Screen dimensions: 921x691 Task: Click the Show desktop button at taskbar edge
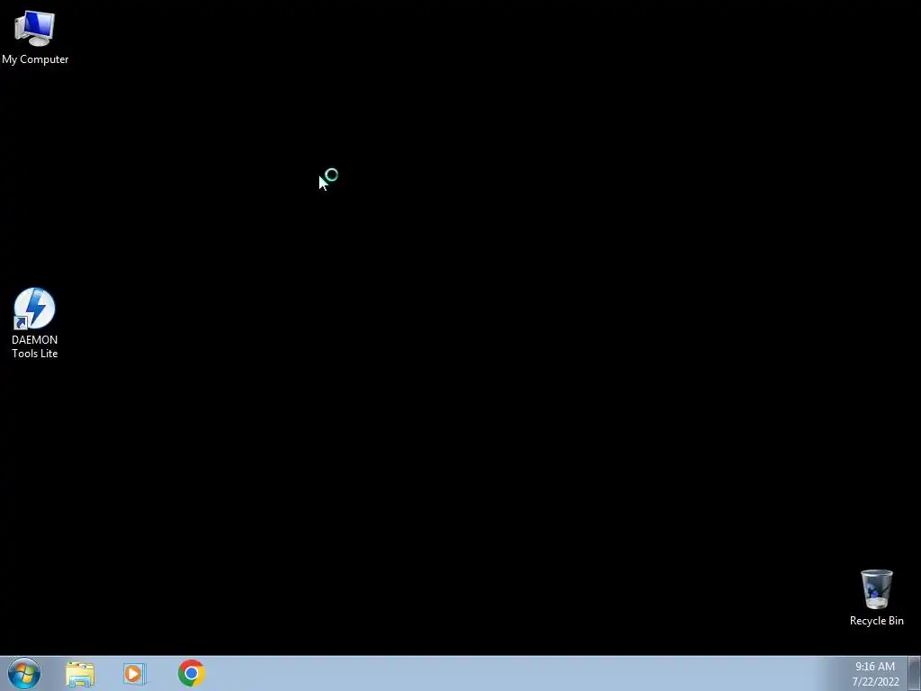pyautogui.click(x=915, y=673)
